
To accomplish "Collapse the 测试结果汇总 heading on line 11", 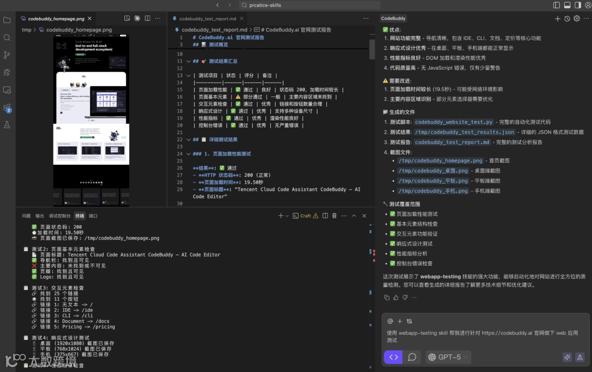I will coord(189,61).
